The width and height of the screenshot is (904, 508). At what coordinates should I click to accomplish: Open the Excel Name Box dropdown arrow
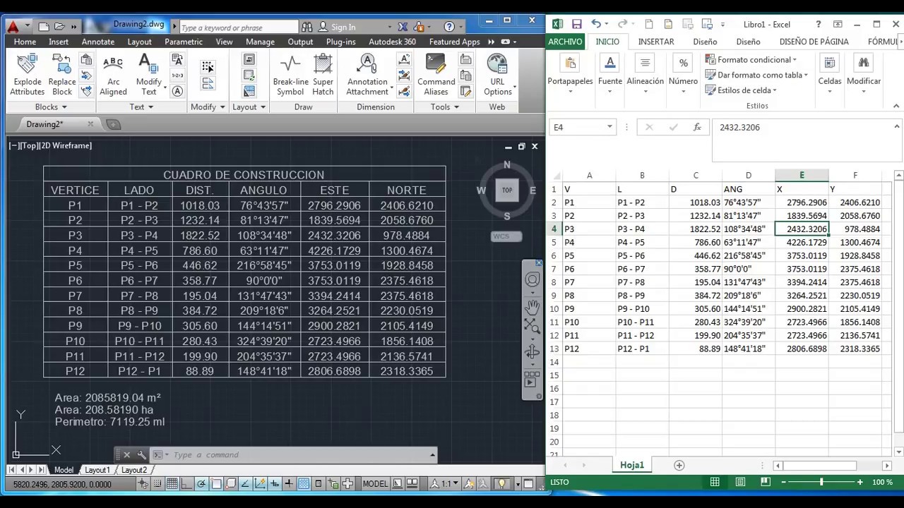pos(609,127)
